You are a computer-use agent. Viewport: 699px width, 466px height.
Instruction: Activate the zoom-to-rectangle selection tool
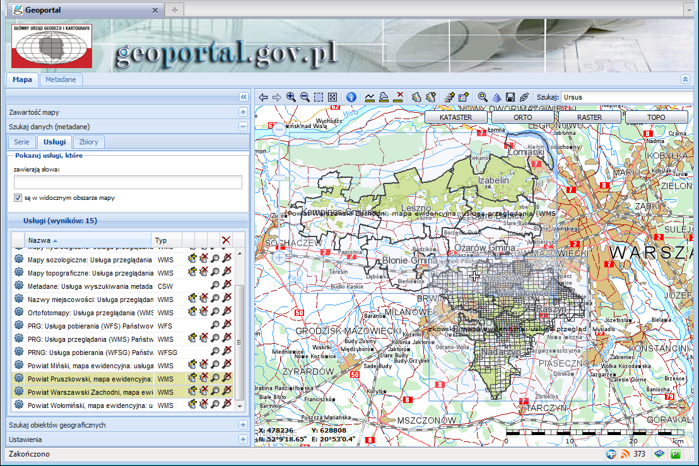pyautogui.click(x=319, y=97)
